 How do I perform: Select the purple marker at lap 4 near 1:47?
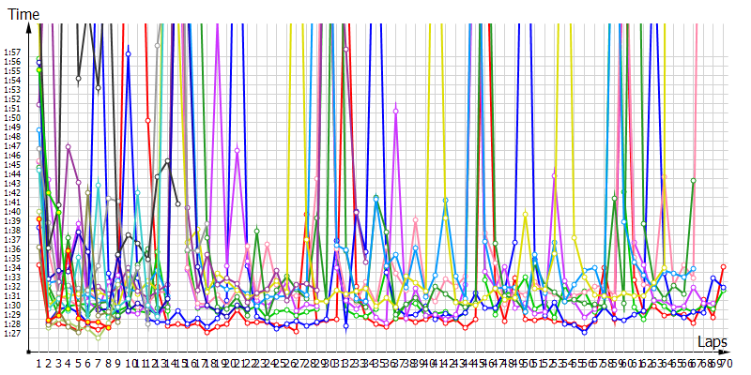(x=69, y=146)
